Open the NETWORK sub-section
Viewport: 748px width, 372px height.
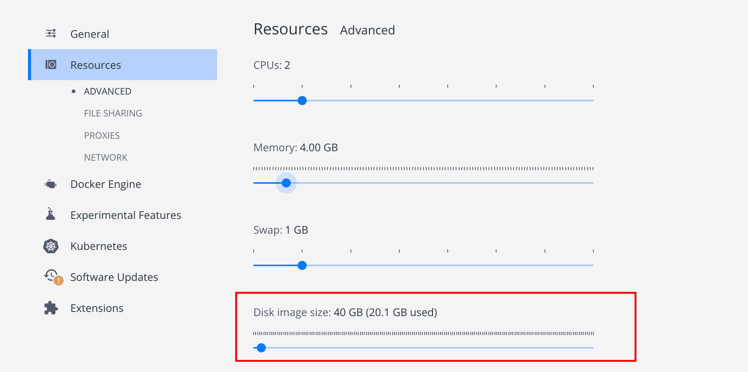tap(106, 158)
